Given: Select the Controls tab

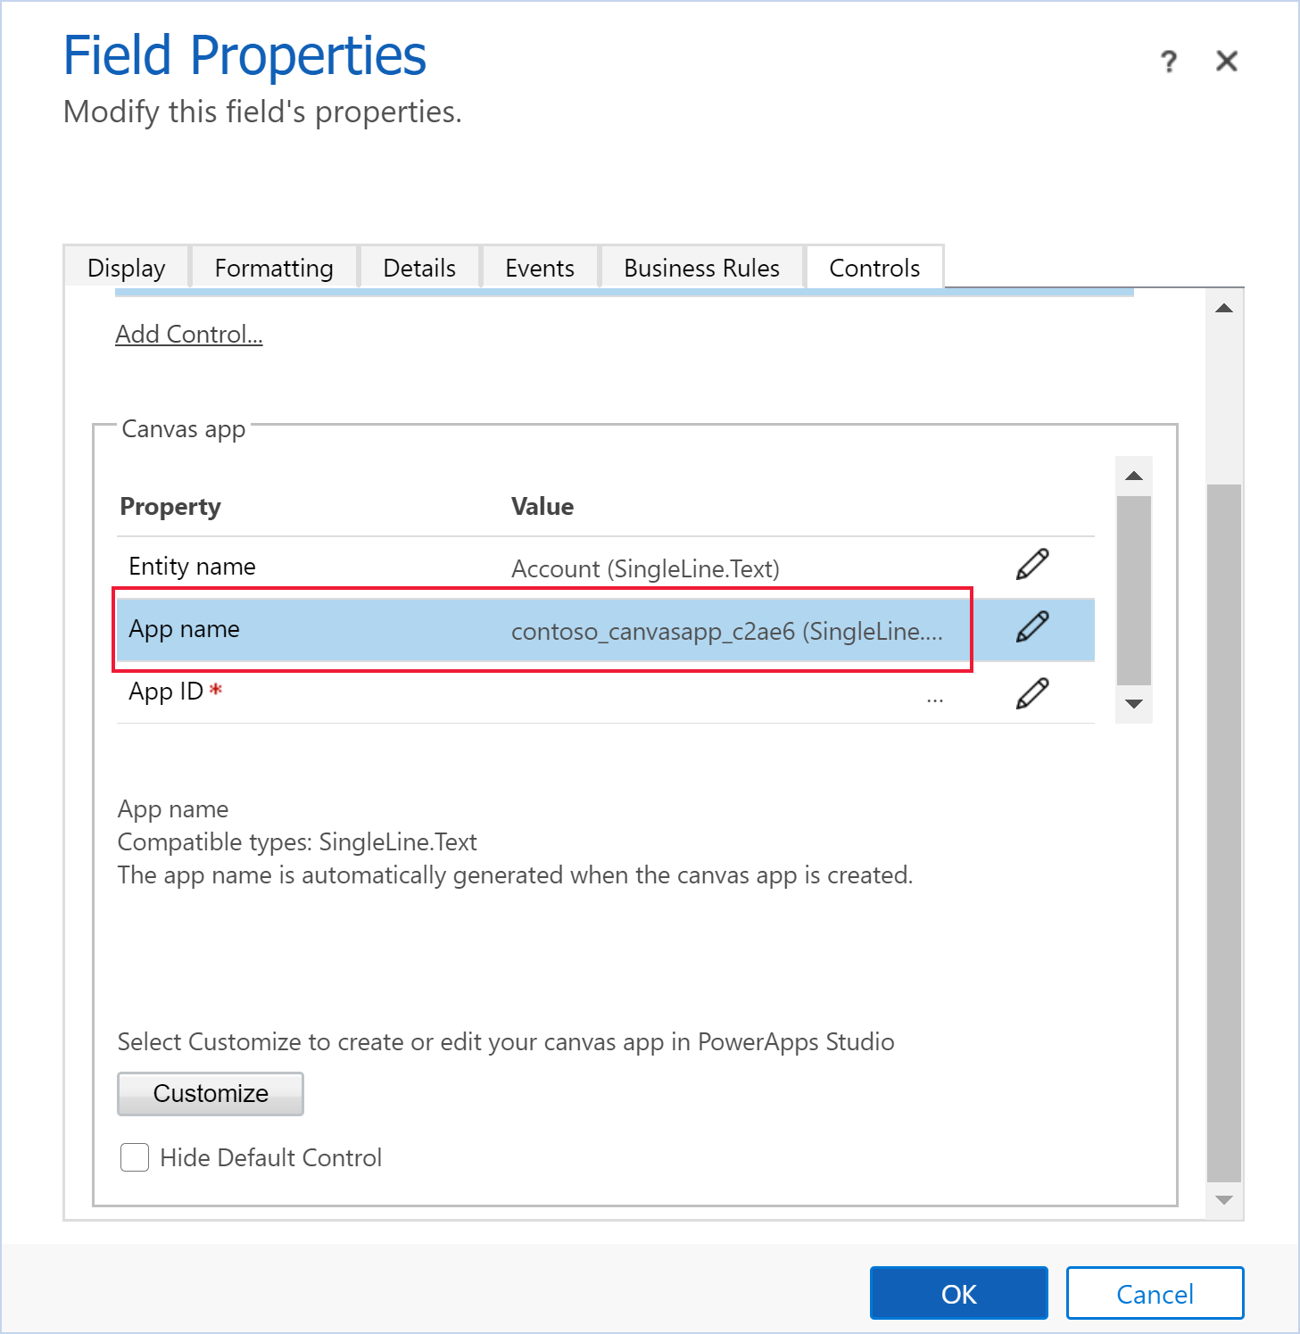Looking at the screenshot, I should coord(874,267).
